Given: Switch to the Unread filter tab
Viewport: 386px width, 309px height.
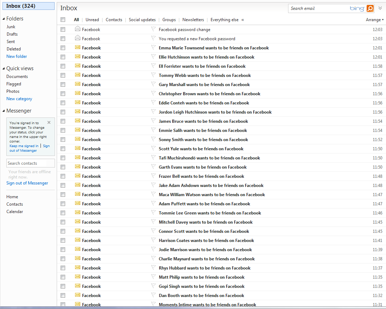Looking at the screenshot, I should pos(92,20).
